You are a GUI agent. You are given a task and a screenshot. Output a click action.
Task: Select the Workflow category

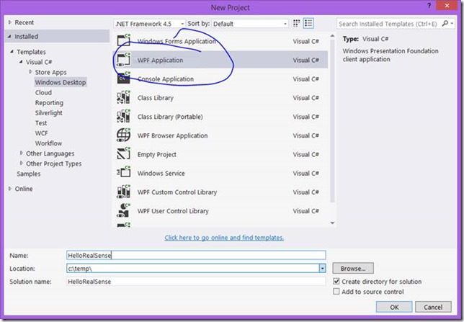click(x=48, y=143)
